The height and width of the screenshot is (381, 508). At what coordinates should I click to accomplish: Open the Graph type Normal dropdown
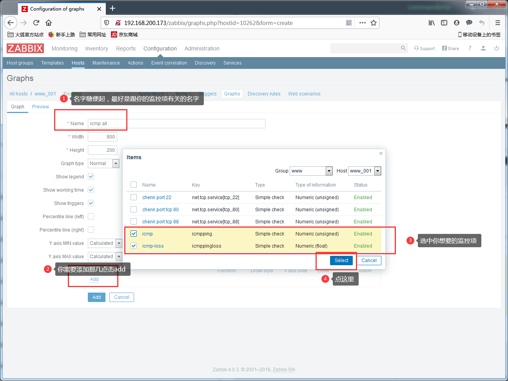(x=103, y=164)
